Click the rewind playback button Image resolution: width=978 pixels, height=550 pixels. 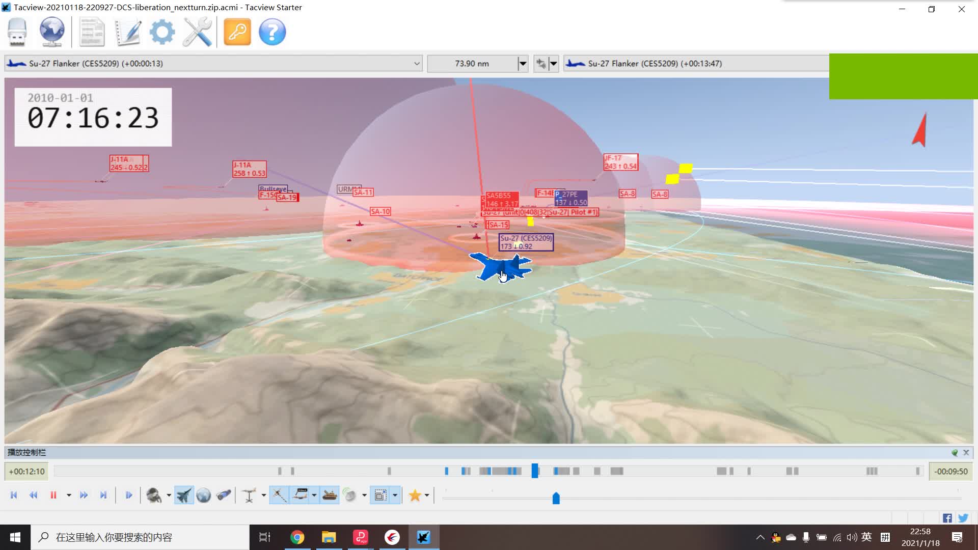click(x=33, y=495)
